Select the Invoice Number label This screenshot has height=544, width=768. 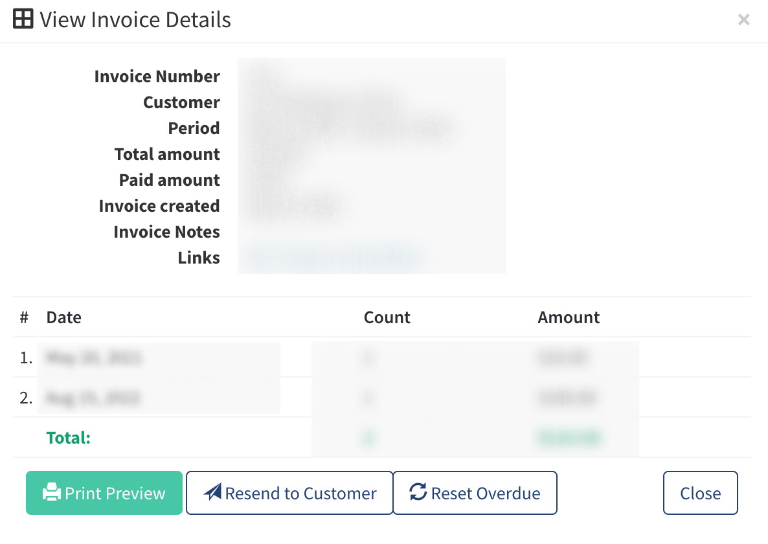157,76
